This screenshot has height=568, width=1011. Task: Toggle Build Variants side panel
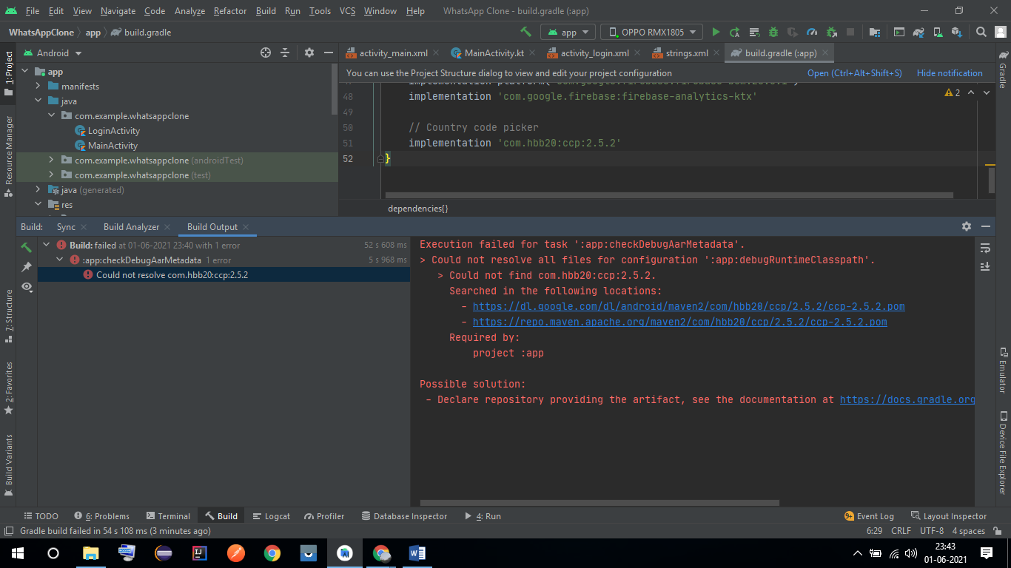pos(8,464)
